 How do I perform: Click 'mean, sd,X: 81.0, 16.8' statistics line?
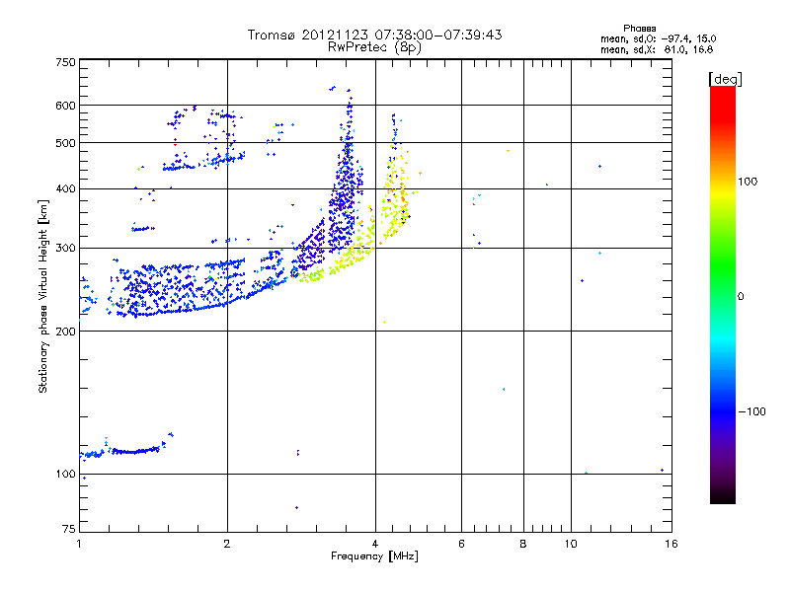[657, 49]
